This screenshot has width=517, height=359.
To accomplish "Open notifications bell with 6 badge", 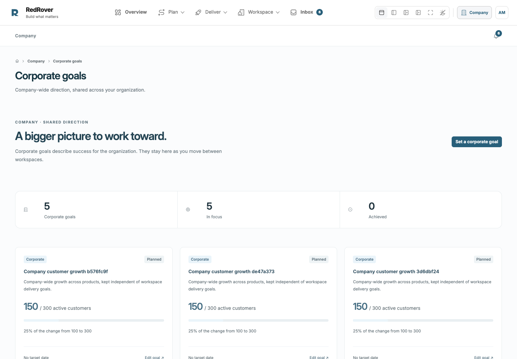I will 497,36.
